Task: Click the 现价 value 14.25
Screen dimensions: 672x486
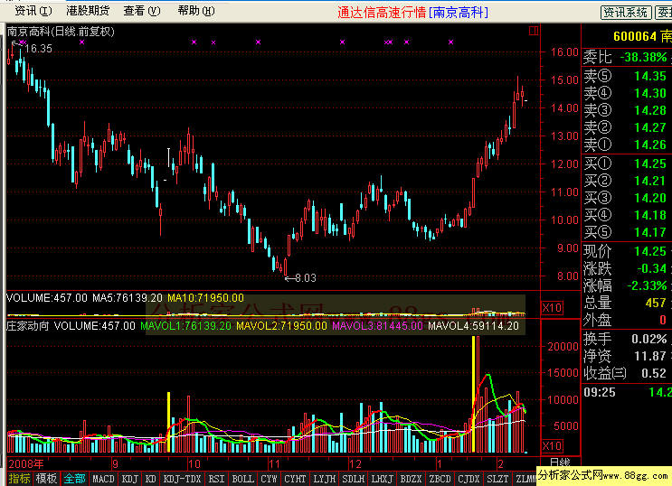Action: 650,251
